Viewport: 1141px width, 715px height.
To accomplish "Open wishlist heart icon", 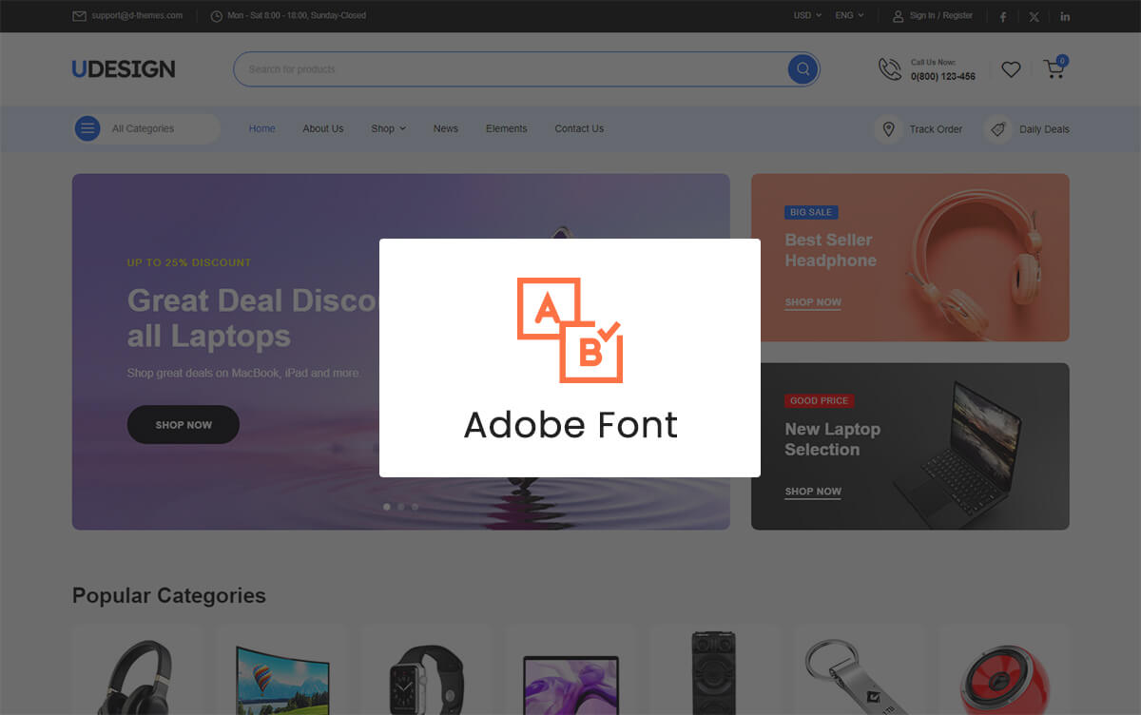I will (1011, 69).
